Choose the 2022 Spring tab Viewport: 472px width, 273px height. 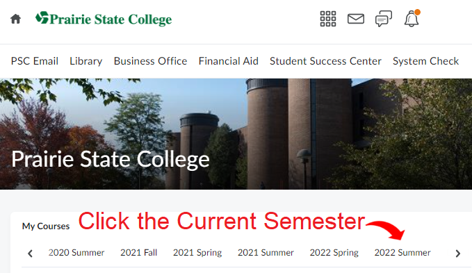[334, 253]
